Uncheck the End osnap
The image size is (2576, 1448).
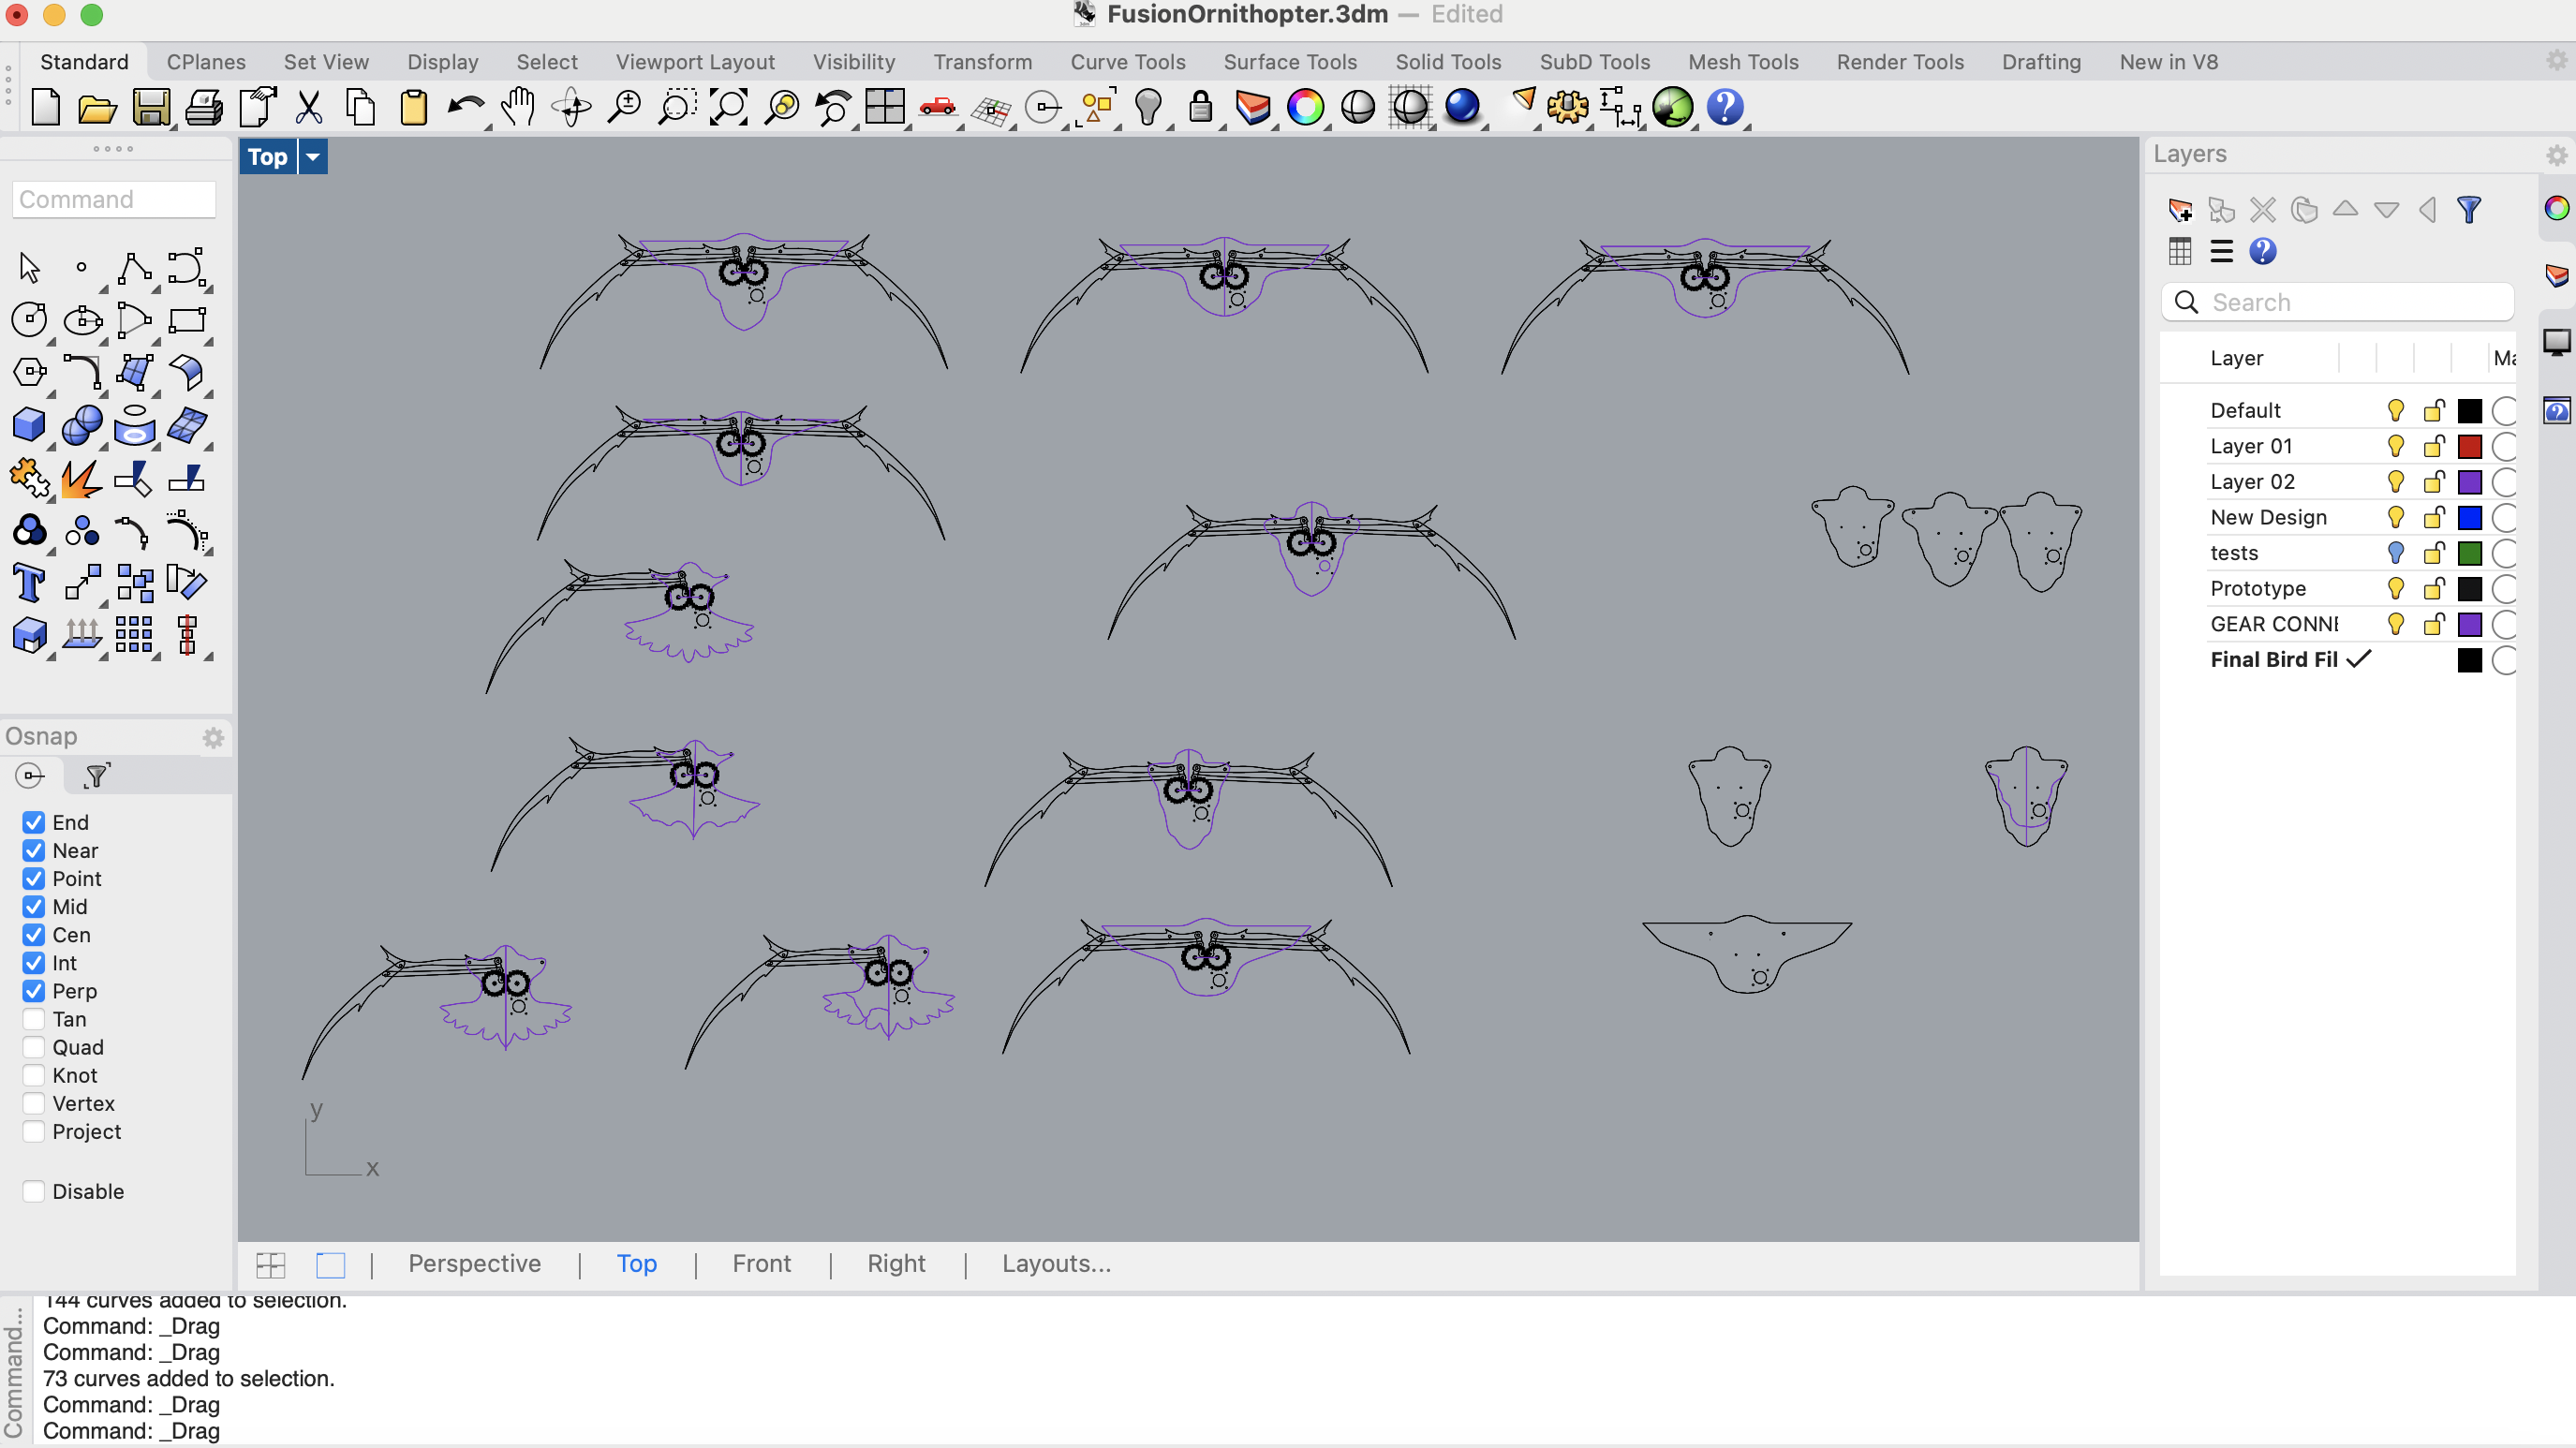pos(33,822)
